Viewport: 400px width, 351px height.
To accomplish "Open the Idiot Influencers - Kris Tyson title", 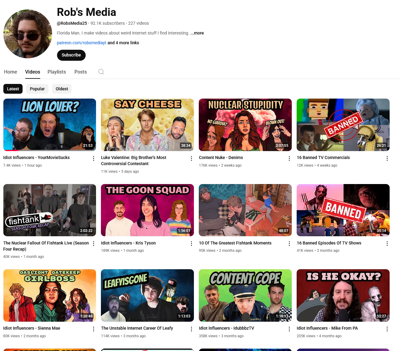I will point(128,243).
